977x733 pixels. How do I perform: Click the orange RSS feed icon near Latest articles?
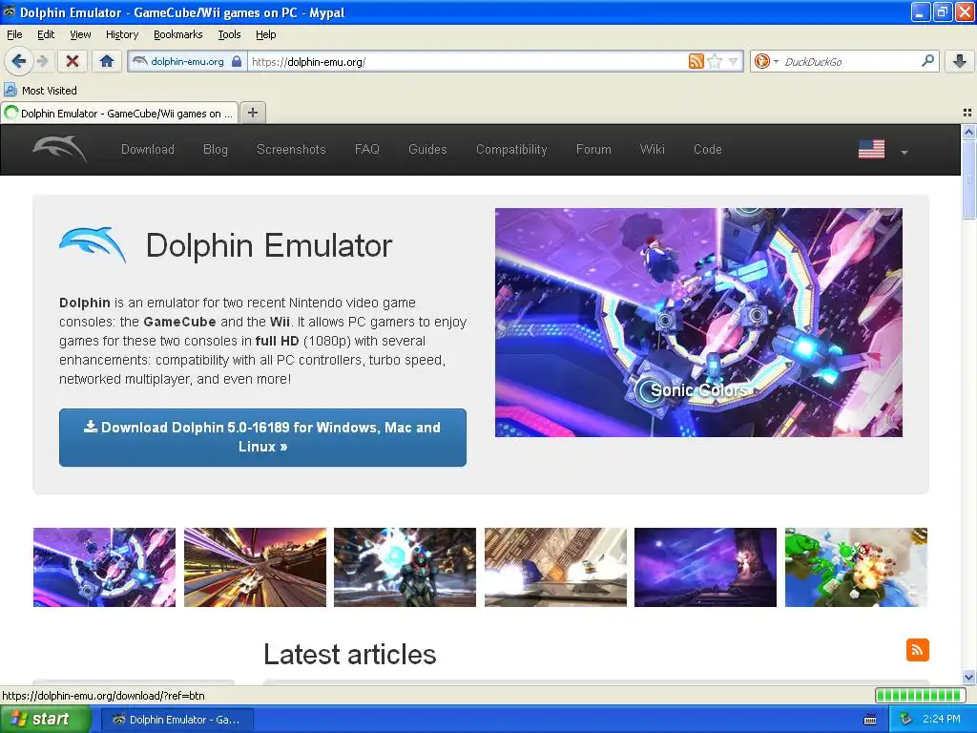click(917, 649)
